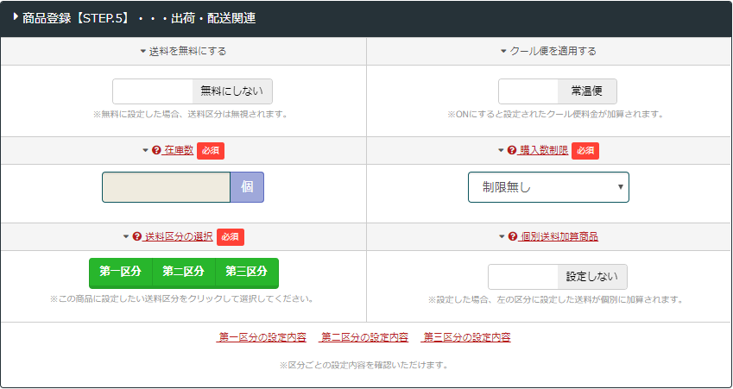
Task: Open the 制限無し purchase limit dropdown
Action: [x=548, y=187]
